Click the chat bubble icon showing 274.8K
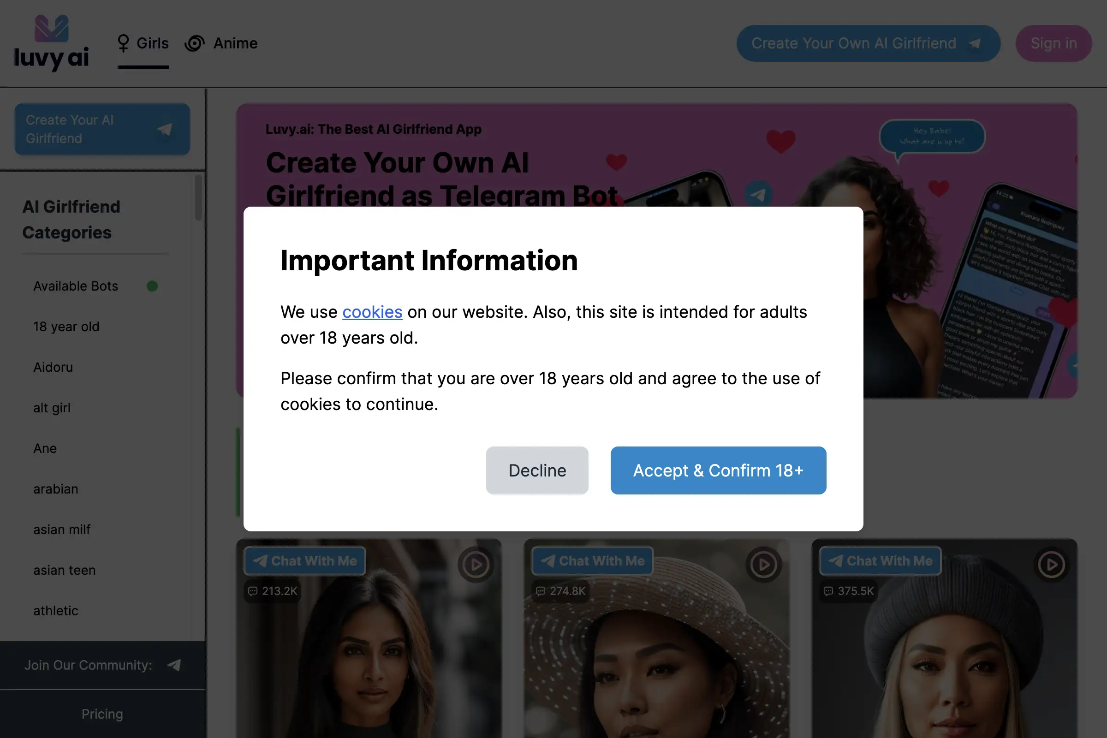 pyautogui.click(x=540, y=591)
